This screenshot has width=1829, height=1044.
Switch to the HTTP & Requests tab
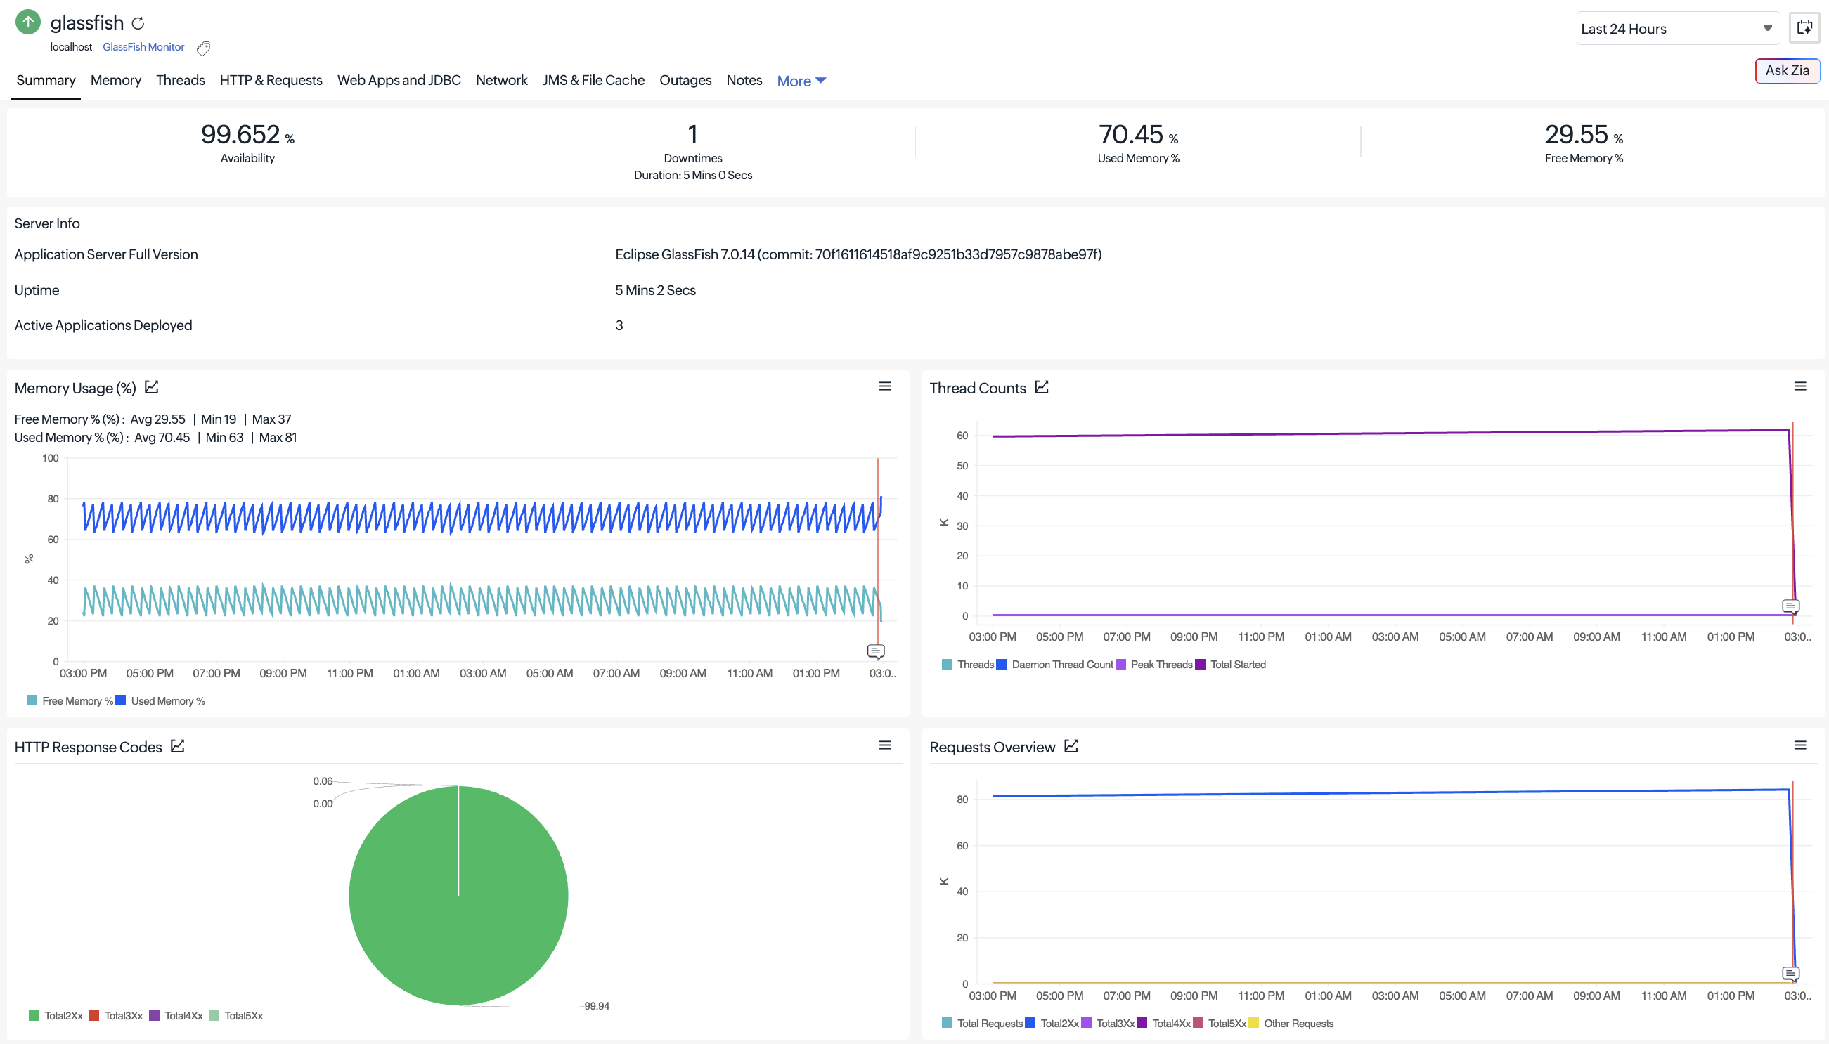pos(271,80)
